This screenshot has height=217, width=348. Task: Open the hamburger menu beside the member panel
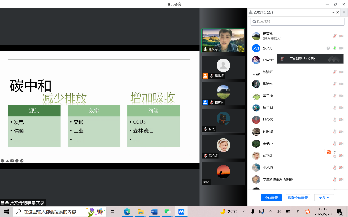pos(344,12)
